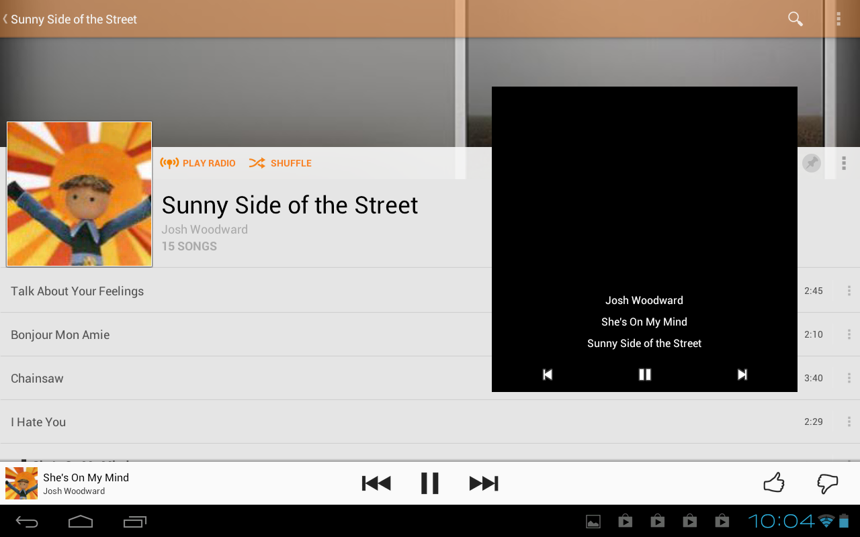Viewport: 860px width, 537px height.
Task: Skip to next track in the bottom player
Action: pos(484,483)
